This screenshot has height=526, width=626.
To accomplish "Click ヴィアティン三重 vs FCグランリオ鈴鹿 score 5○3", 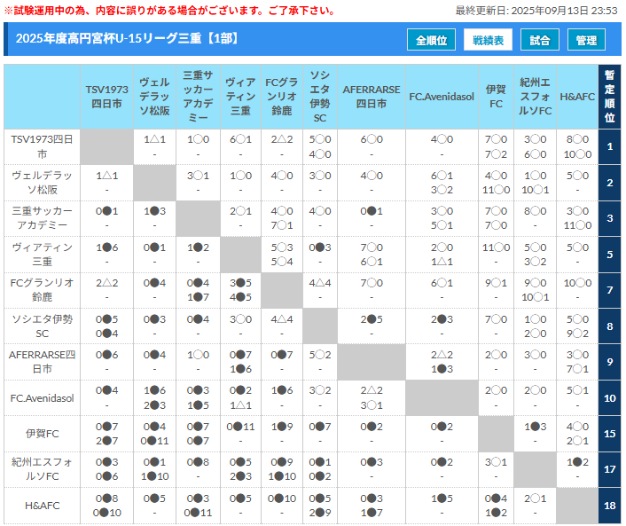I will pos(282,247).
